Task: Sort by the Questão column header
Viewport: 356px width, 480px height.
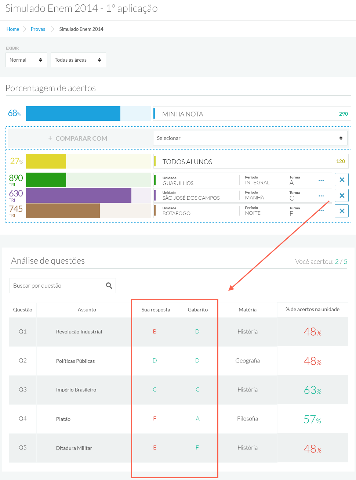Action: pyautogui.click(x=23, y=310)
